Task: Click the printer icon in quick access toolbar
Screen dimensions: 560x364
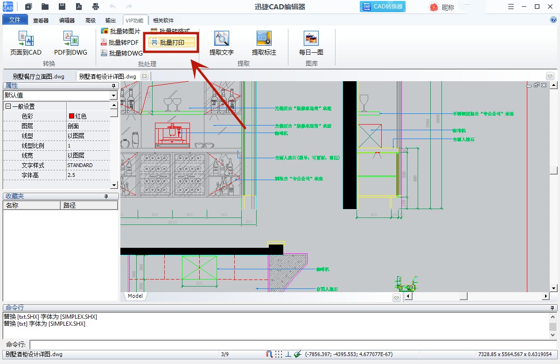Action: tap(96, 7)
